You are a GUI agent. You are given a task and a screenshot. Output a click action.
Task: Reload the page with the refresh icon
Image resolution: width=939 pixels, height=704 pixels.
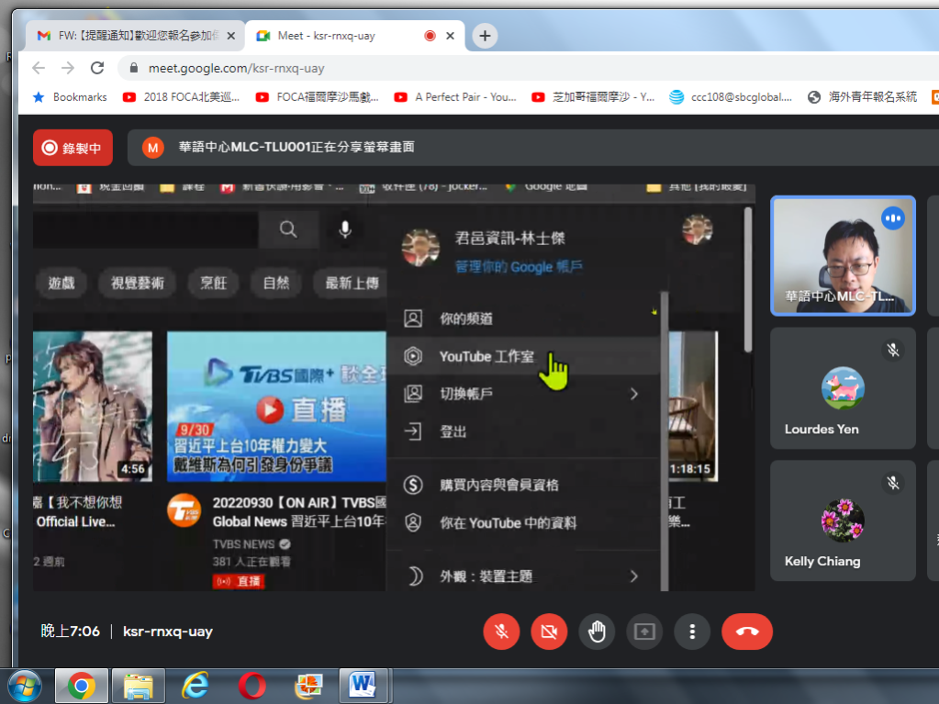click(97, 68)
